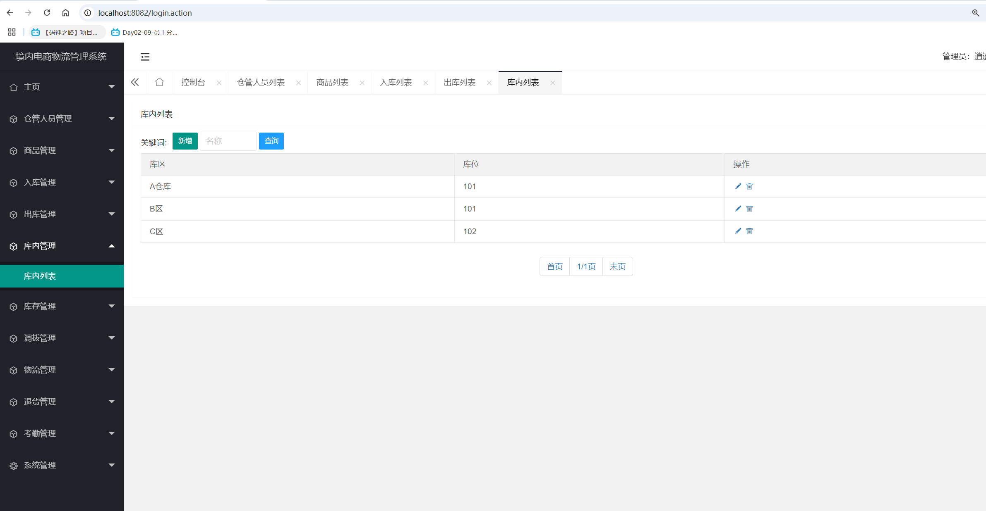Switch to the 仓管人员列表 tab
The image size is (986, 511).
click(261, 82)
